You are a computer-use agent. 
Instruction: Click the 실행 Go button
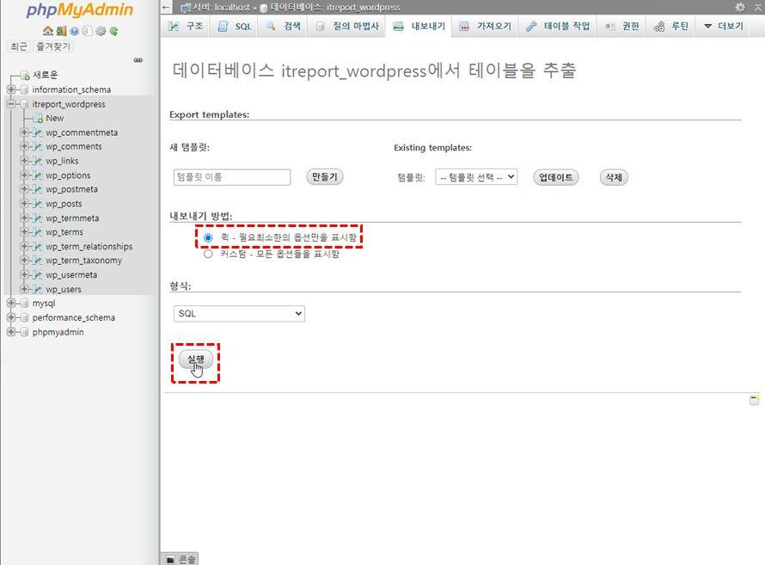pos(196,360)
